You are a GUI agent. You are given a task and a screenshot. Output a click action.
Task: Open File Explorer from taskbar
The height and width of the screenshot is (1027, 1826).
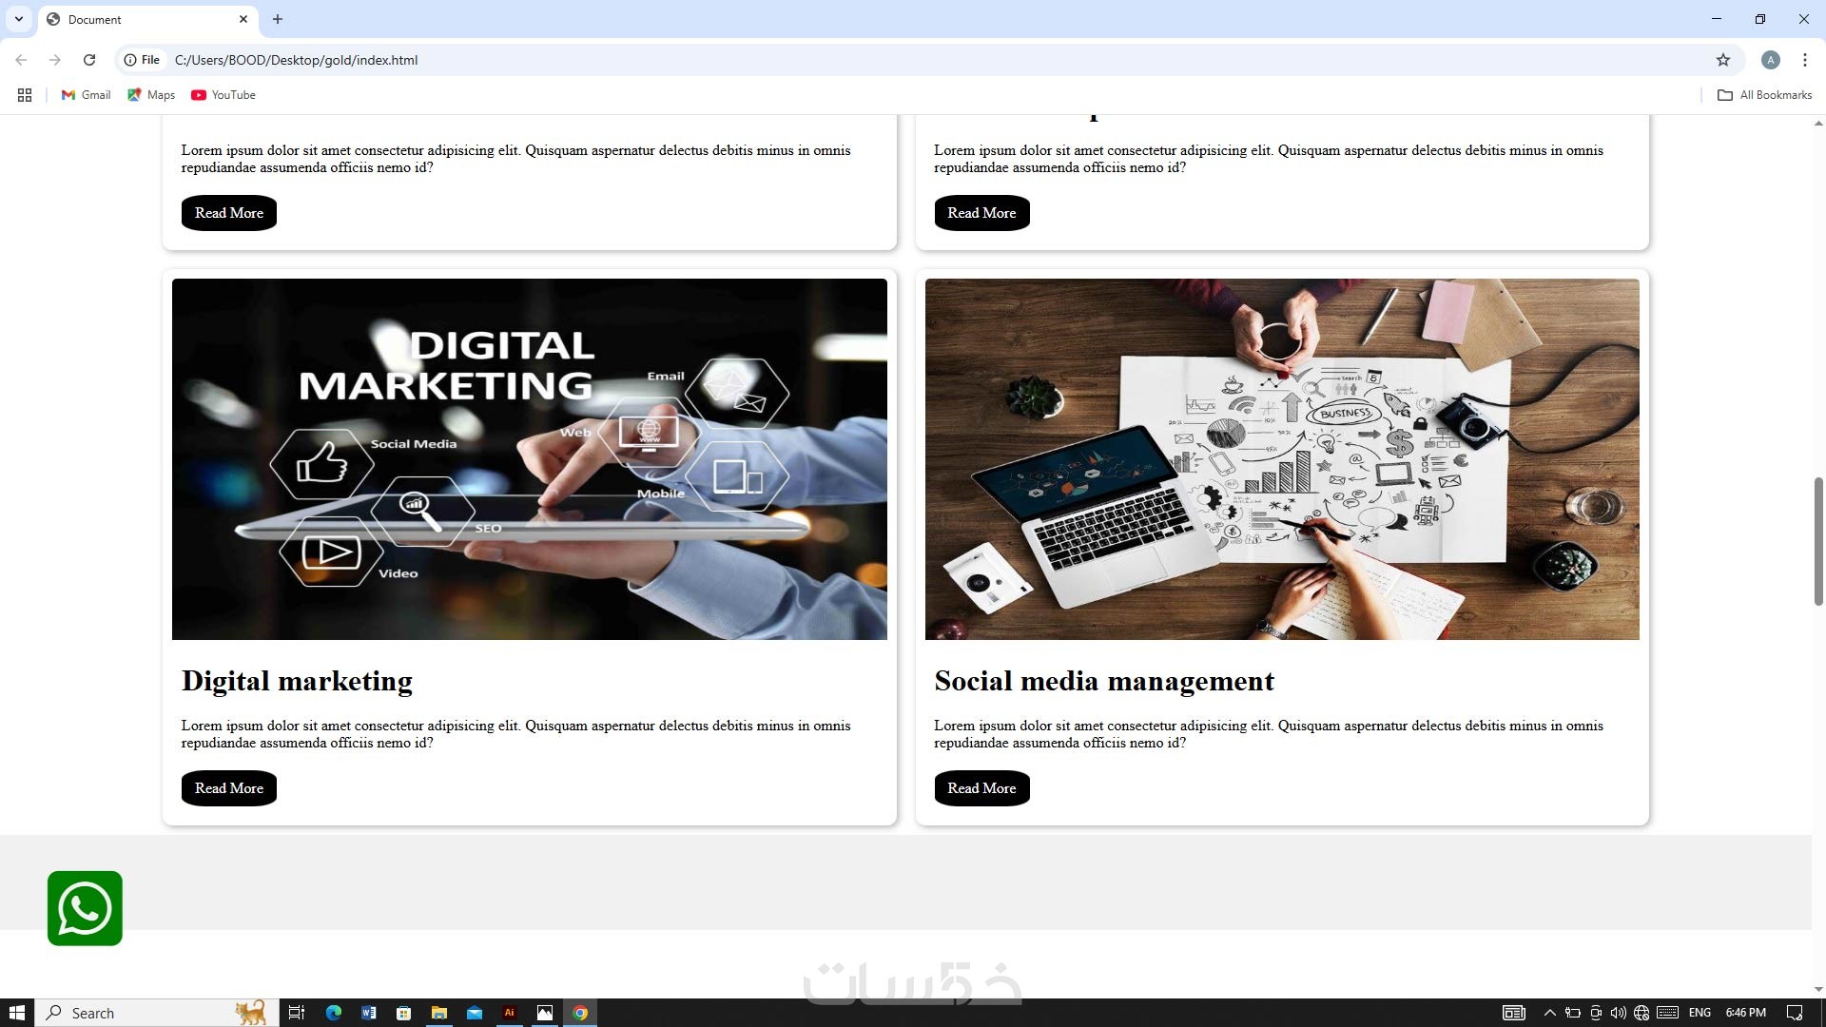click(x=438, y=1013)
